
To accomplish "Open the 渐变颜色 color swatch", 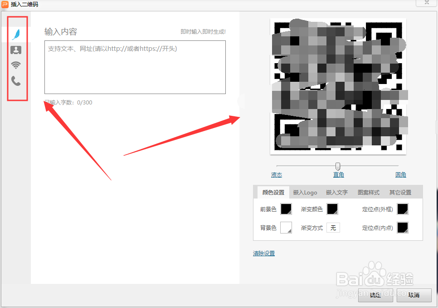I will [x=332, y=209].
